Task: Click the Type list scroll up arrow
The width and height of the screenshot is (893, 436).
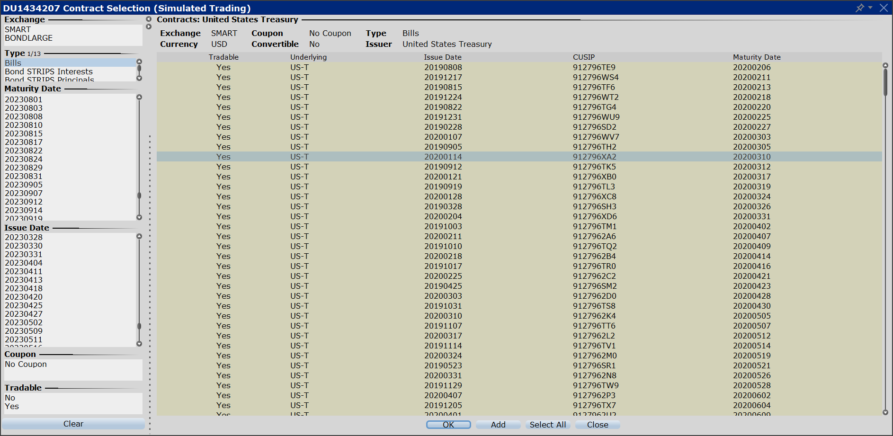Action: pos(139,62)
